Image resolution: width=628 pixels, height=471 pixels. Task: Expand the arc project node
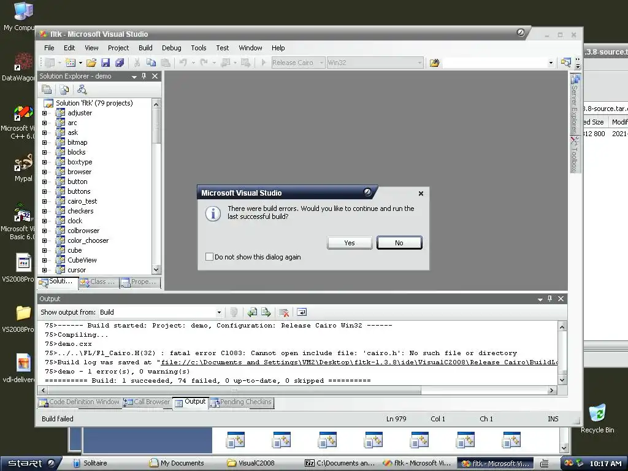[44, 123]
